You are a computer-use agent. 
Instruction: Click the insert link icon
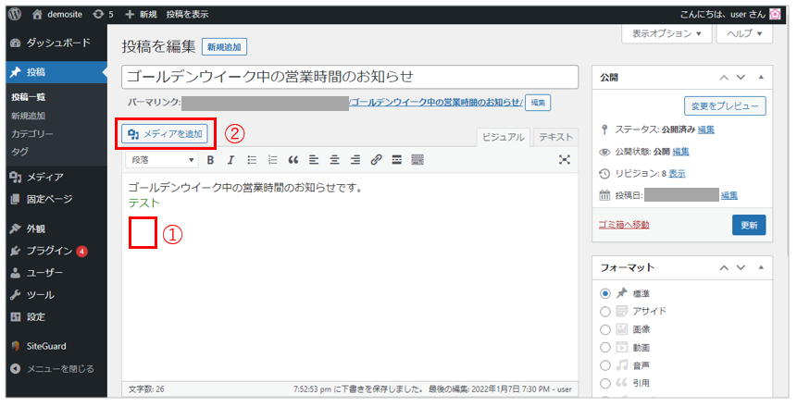click(x=376, y=160)
